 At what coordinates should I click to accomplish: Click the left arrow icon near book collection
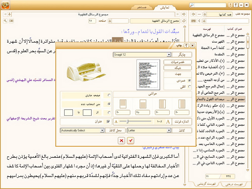tap(194, 14)
